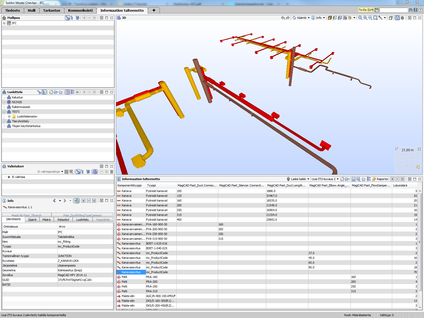Click the help question mark icon
Viewport: 424px width, 318px height.
coord(421,10)
